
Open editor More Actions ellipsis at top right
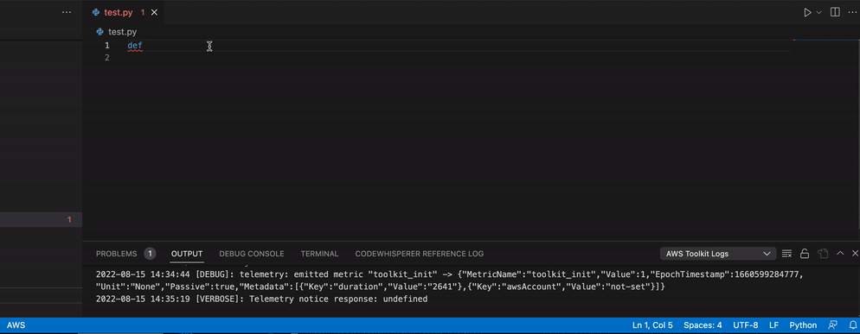pos(851,12)
